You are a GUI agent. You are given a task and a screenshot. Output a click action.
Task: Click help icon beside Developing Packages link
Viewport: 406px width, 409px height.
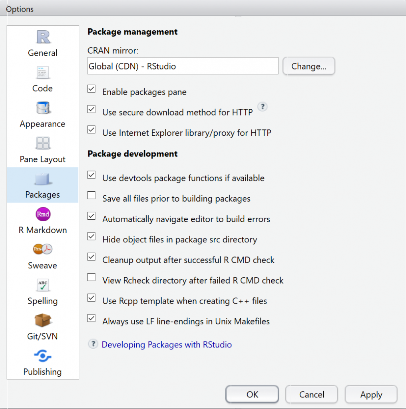[x=93, y=344]
